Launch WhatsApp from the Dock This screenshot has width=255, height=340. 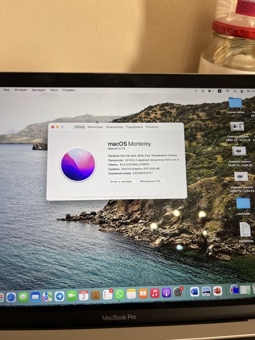pos(119,294)
